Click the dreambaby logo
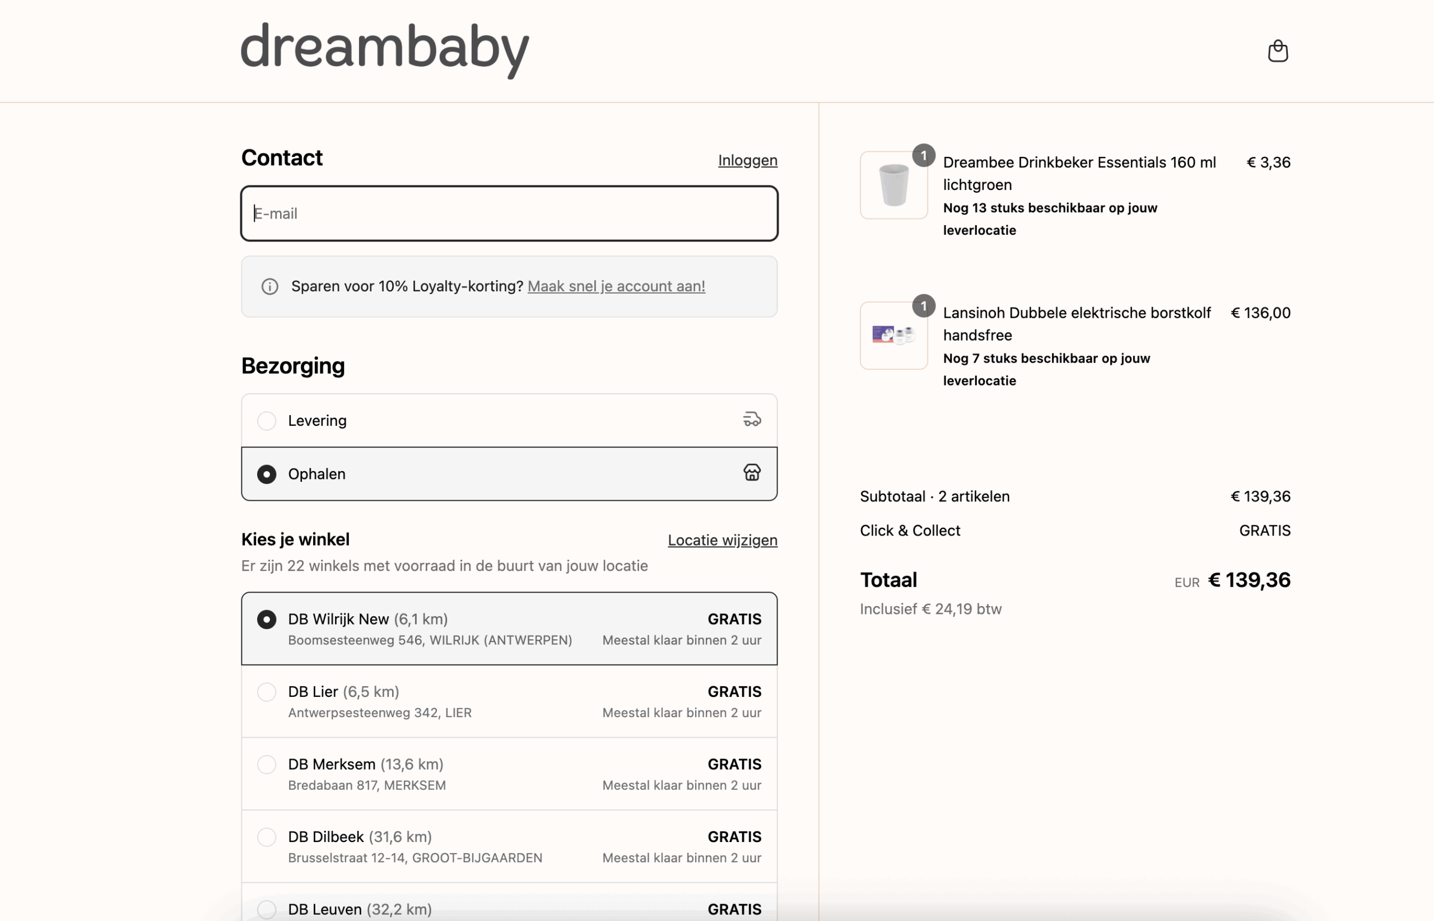Image resolution: width=1434 pixels, height=921 pixels. click(384, 50)
